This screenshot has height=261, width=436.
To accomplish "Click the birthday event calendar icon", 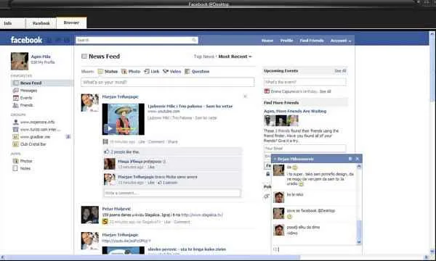I will [x=267, y=91].
